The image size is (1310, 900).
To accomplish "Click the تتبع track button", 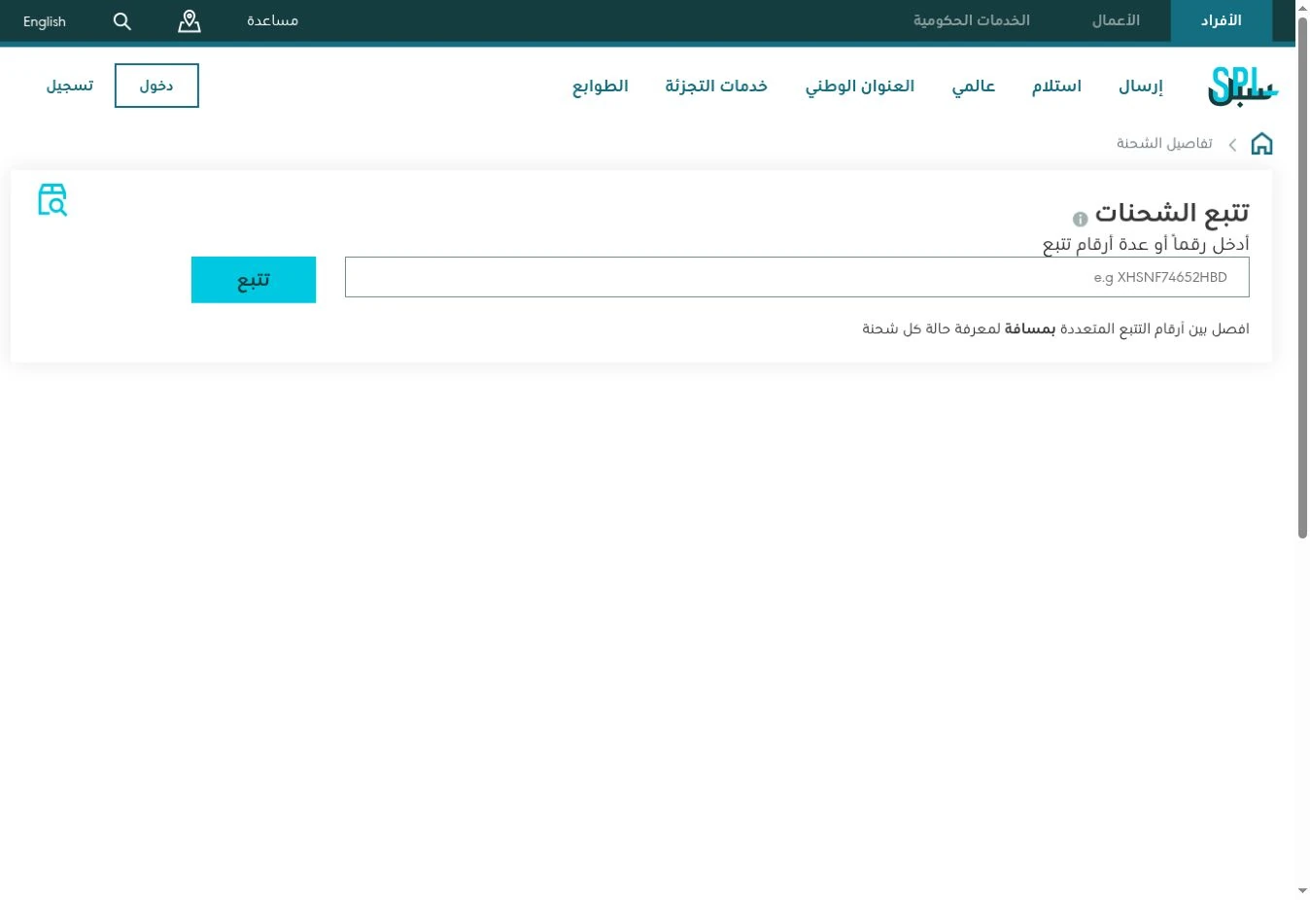I will [x=254, y=280].
